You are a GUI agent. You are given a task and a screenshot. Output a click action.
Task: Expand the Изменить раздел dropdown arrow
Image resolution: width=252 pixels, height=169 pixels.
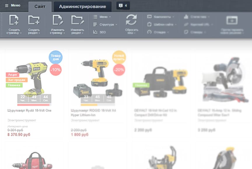click(x=83, y=33)
